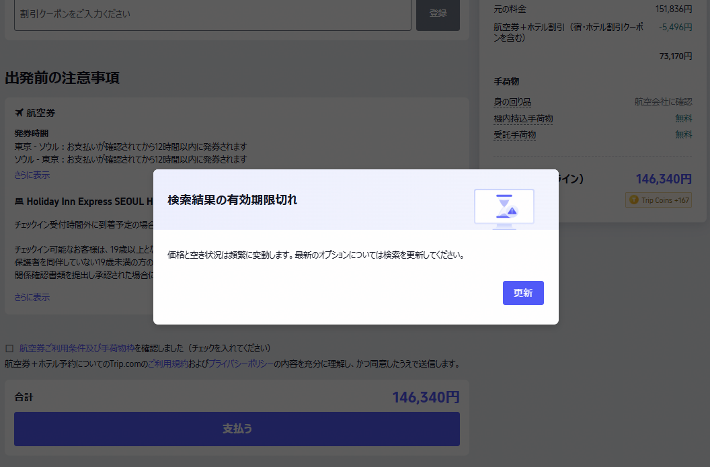Open 航空券ご利用条件及び手荷物枠 link
Screen dimensions: 710x467
77,348
